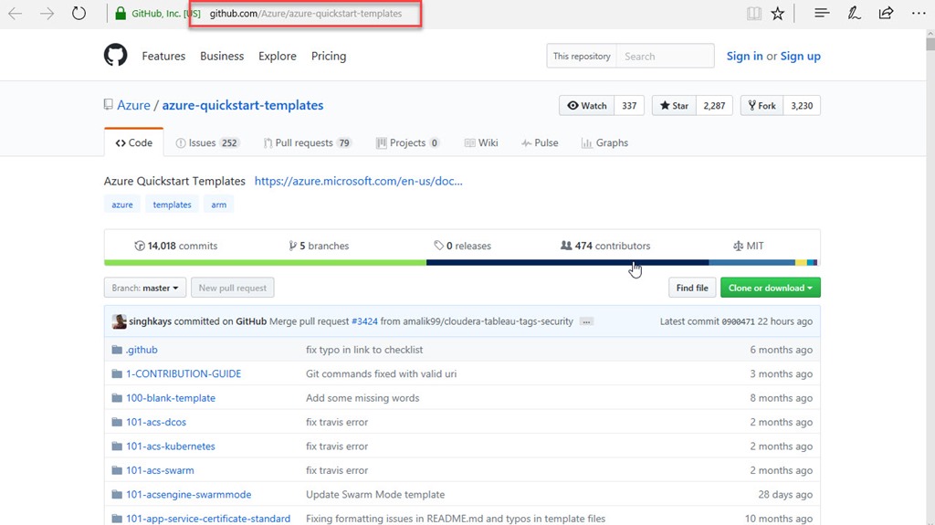Click the green padlock security icon
Screen dimensions: 935x525
tap(121, 13)
